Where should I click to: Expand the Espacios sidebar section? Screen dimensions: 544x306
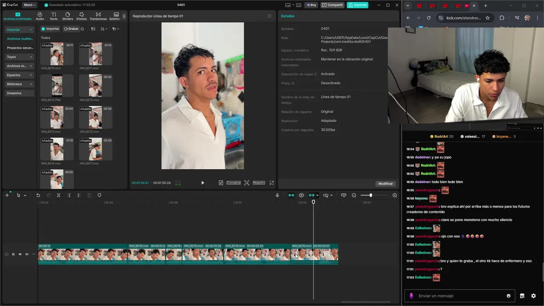(20, 75)
